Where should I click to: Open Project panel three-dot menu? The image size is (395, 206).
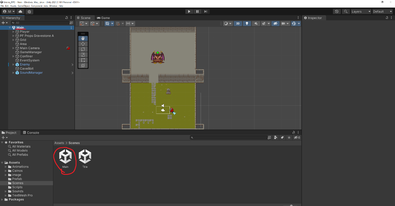pyautogui.click(x=298, y=132)
